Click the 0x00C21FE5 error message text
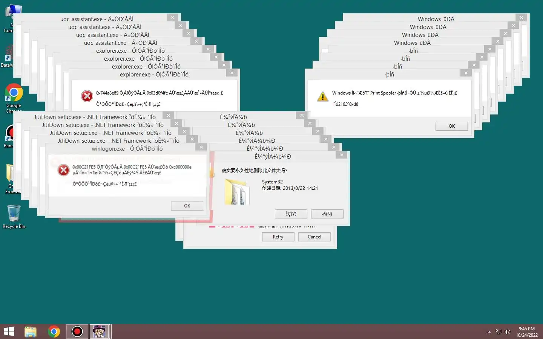The height and width of the screenshot is (339, 543). 132,170
